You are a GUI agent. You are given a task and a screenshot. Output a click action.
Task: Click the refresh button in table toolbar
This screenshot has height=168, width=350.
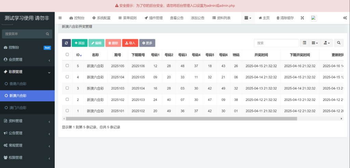pos(66,43)
